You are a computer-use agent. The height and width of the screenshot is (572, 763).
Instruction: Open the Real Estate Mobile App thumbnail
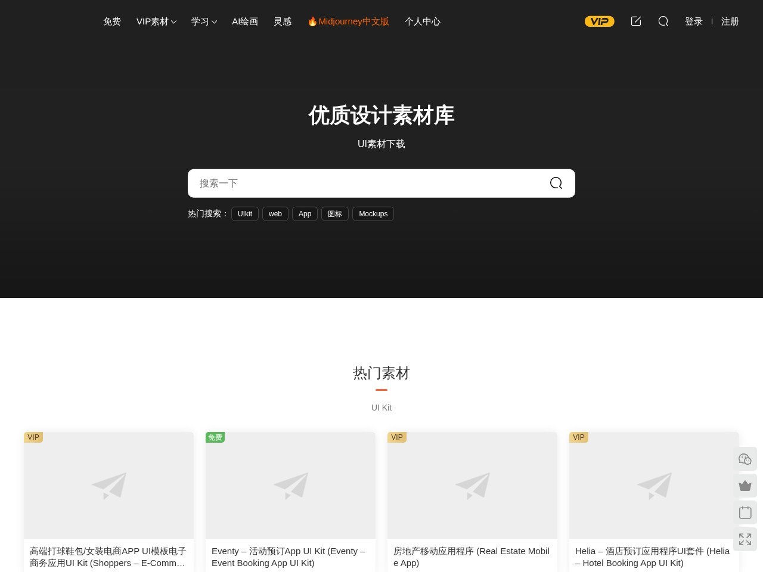tap(472, 486)
